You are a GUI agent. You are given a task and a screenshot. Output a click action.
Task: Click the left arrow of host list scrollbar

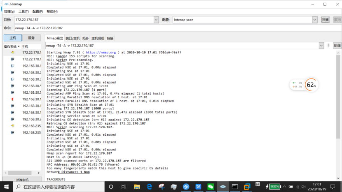6,173
